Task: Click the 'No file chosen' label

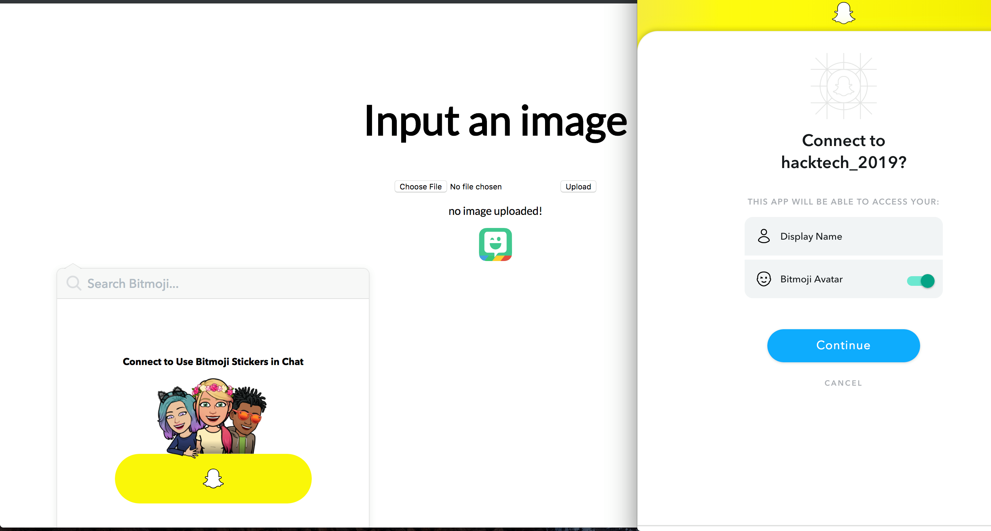Action: (476, 187)
